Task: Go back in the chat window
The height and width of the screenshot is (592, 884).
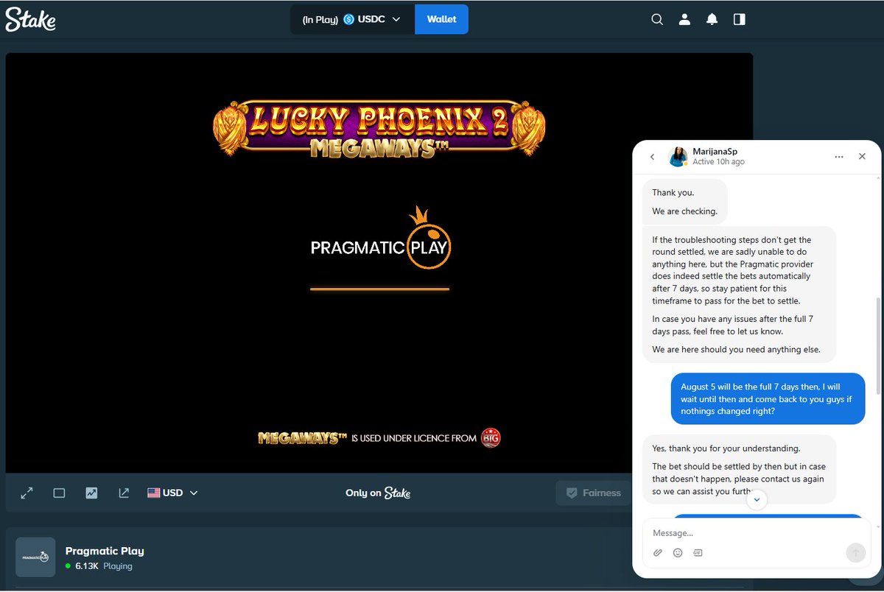Action: click(x=652, y=157)
